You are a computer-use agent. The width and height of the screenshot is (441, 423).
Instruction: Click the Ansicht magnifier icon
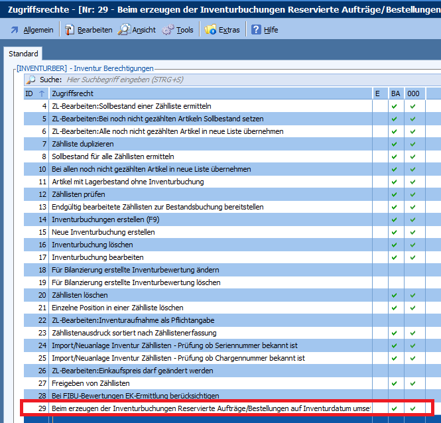124,30
